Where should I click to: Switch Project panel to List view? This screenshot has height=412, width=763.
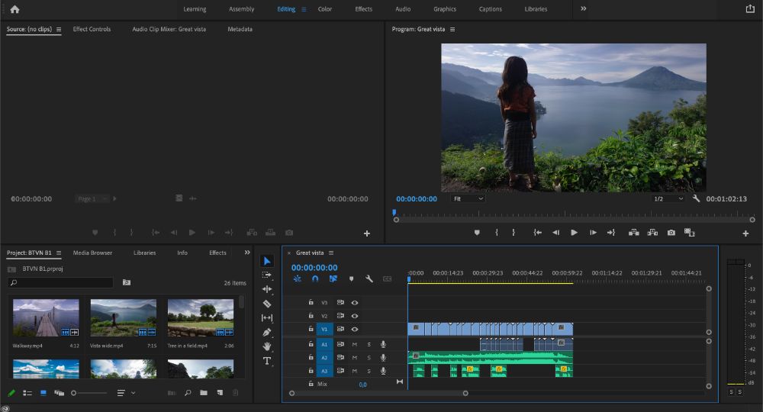(x=27, y=392)
